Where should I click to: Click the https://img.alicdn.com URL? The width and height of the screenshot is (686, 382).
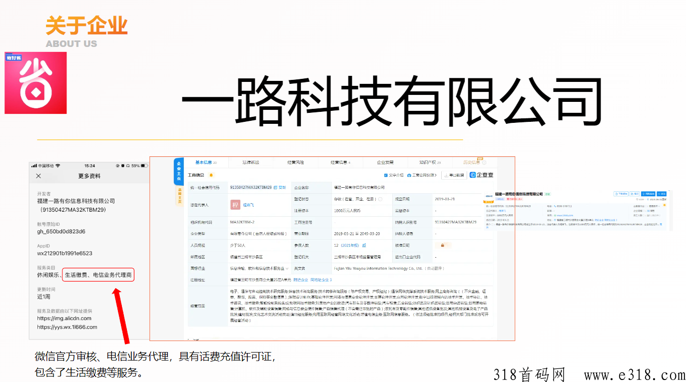click(64, 318)
